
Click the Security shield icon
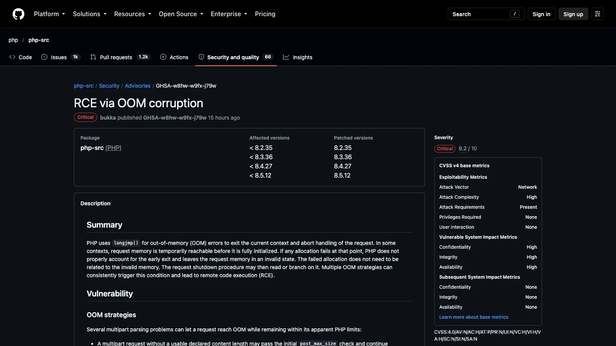pos(201,57)
